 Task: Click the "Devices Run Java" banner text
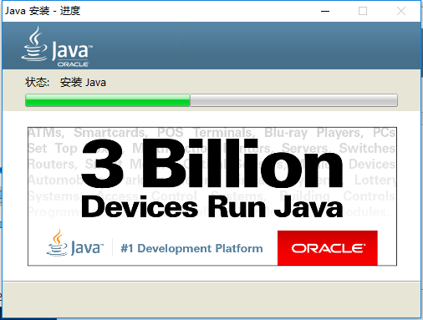[x=211, y=207]
